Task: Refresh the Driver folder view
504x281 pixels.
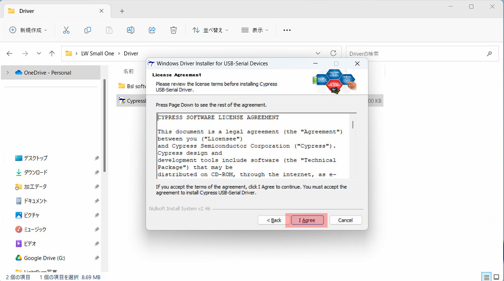Action: click(x=333, y=53)
